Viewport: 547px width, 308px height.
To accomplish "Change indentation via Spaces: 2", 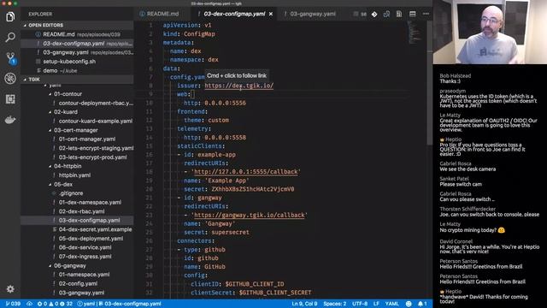I will pos(334,304).
